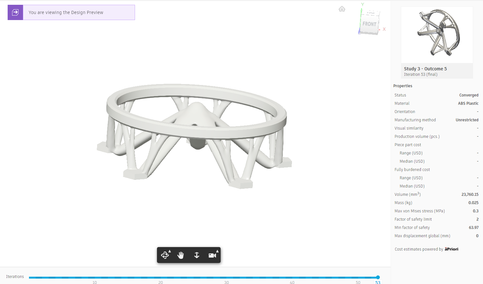483x284 pixels.
Task: Click the aPriori logo in cost estimates
Action: (451, 249)
